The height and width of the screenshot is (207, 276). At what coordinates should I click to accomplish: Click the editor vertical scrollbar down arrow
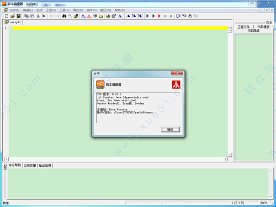click(230, 155)
